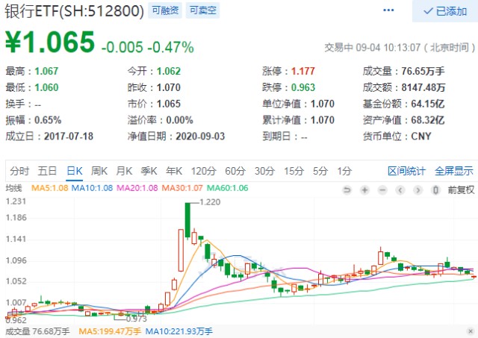Viewport: 478px width, 338px height.
Task: Click the 振幅 value 0.65%
Action: [48, 120]
